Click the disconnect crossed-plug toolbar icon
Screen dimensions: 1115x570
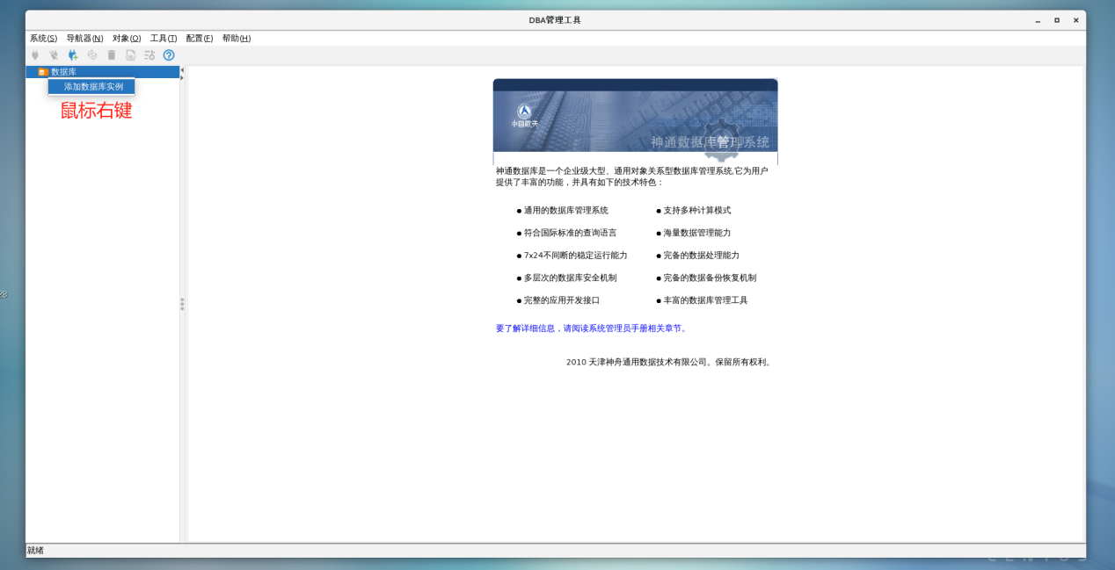click(54, 54)
